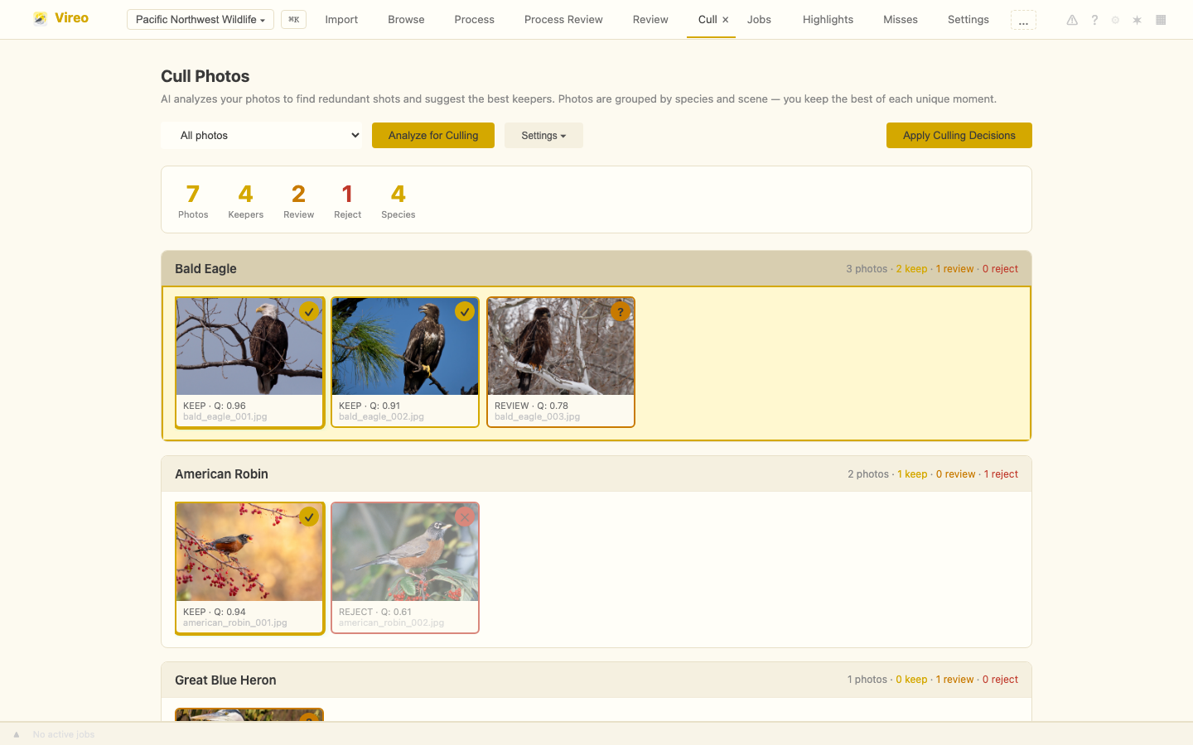Switch to the Browse tab

(406, 20)
